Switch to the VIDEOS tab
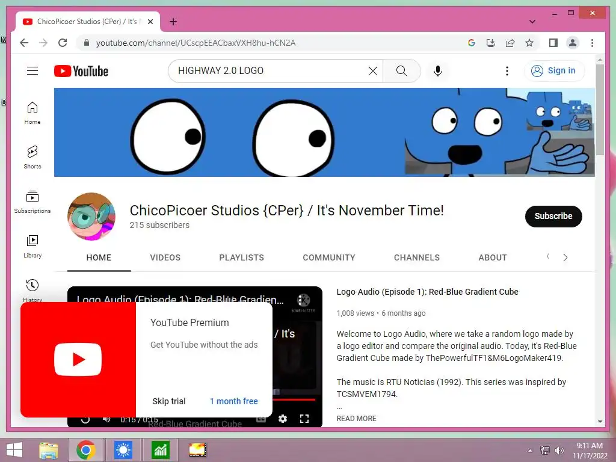 coord(165,257)
